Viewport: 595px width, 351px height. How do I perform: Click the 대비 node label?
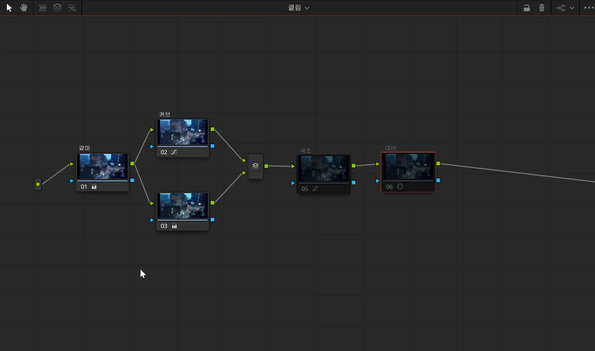pos(391,148)
